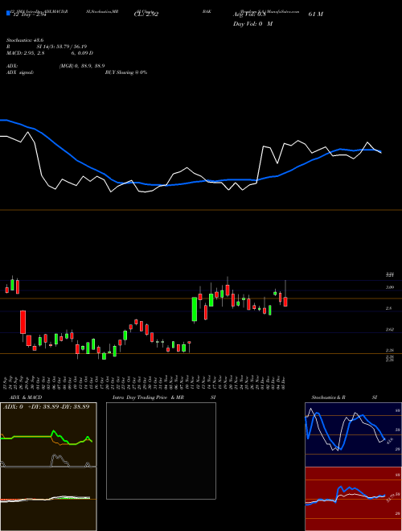Click the blue 12 Day SMA legend square

click(x=8, y=14)
